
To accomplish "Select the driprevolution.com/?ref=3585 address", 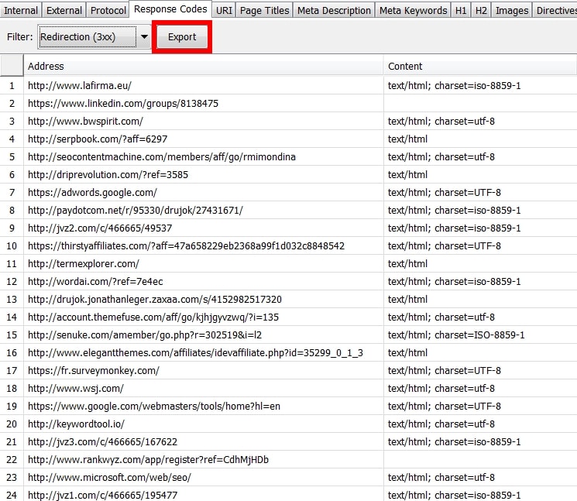I will [108, 175].
